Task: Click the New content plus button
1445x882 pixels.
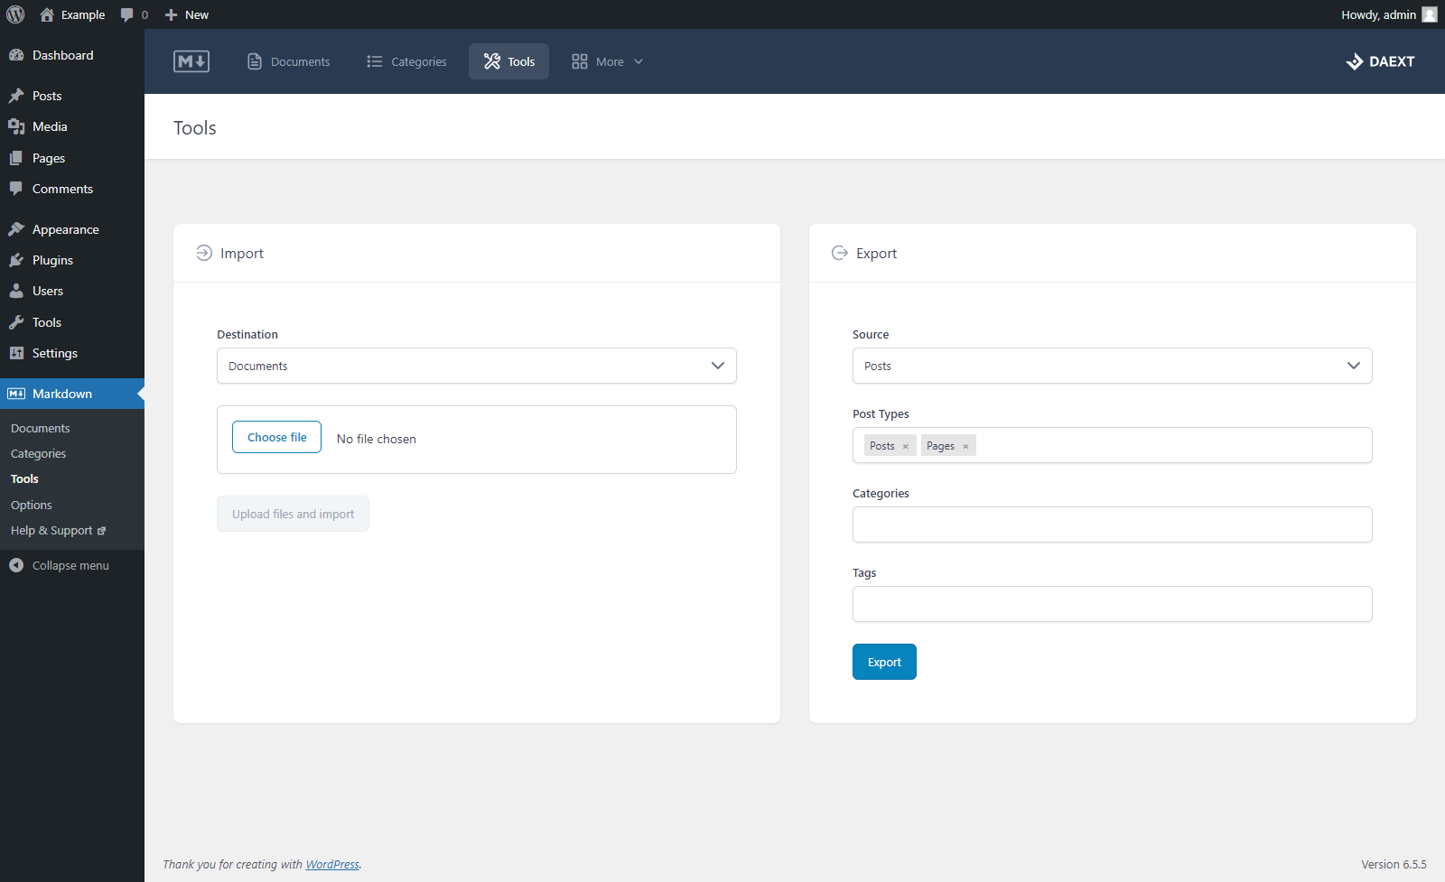Action: [186, 14]
